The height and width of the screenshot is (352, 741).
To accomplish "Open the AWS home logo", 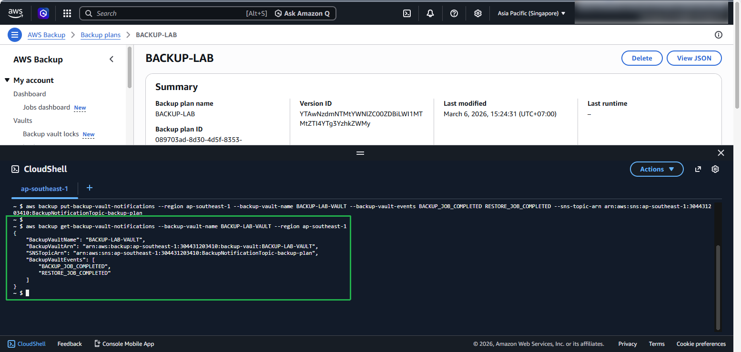I will 16,13.
